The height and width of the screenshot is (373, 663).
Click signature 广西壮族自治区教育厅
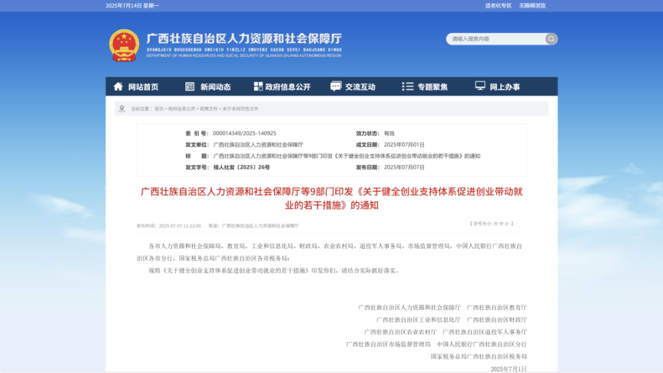497,307
